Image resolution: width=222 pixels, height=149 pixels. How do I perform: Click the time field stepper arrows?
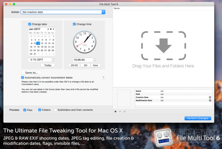pos(95,59)
